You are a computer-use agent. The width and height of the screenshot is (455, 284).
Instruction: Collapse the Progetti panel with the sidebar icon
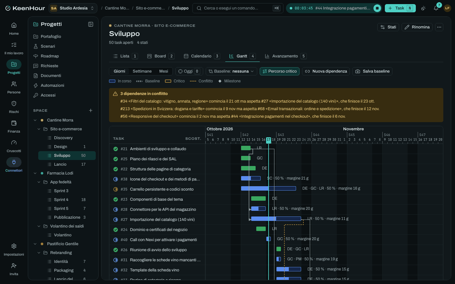[x=91, y=24]
